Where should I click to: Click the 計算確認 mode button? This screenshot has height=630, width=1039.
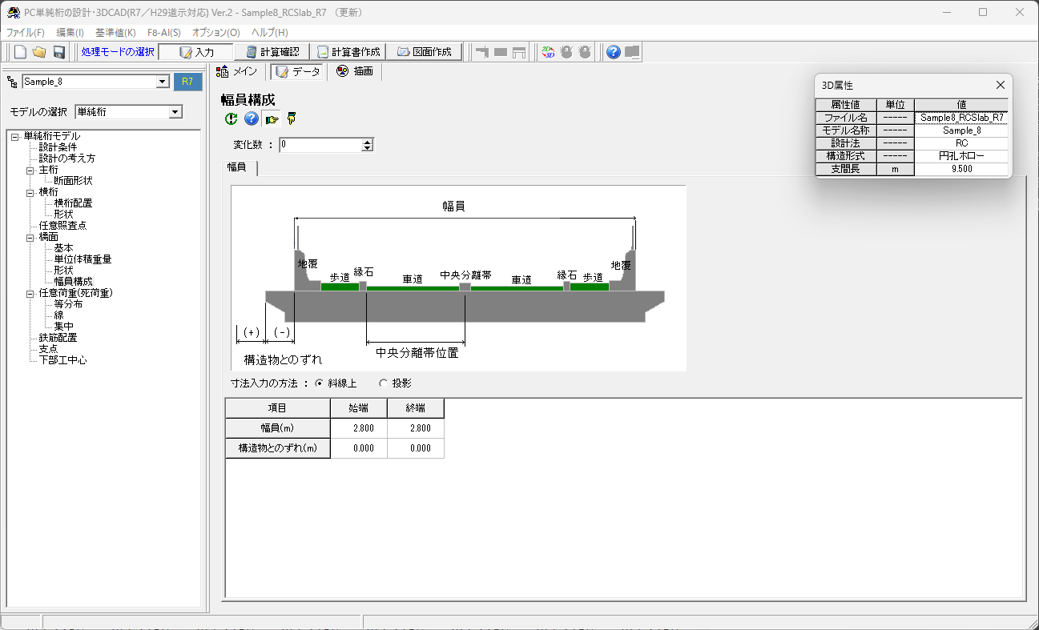pyautogui.click(x=272, y=52)
